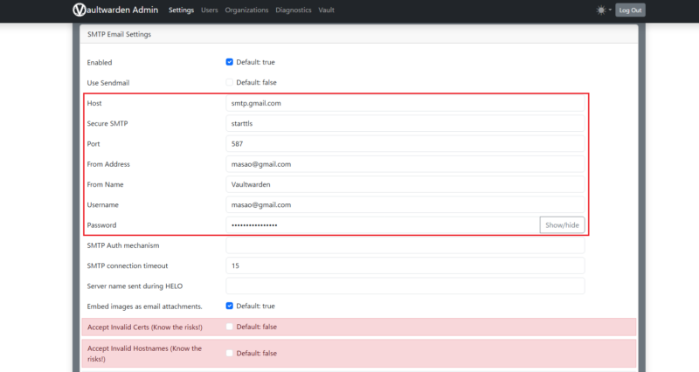Click the SMTP connection timeout field

coord(405,266)
